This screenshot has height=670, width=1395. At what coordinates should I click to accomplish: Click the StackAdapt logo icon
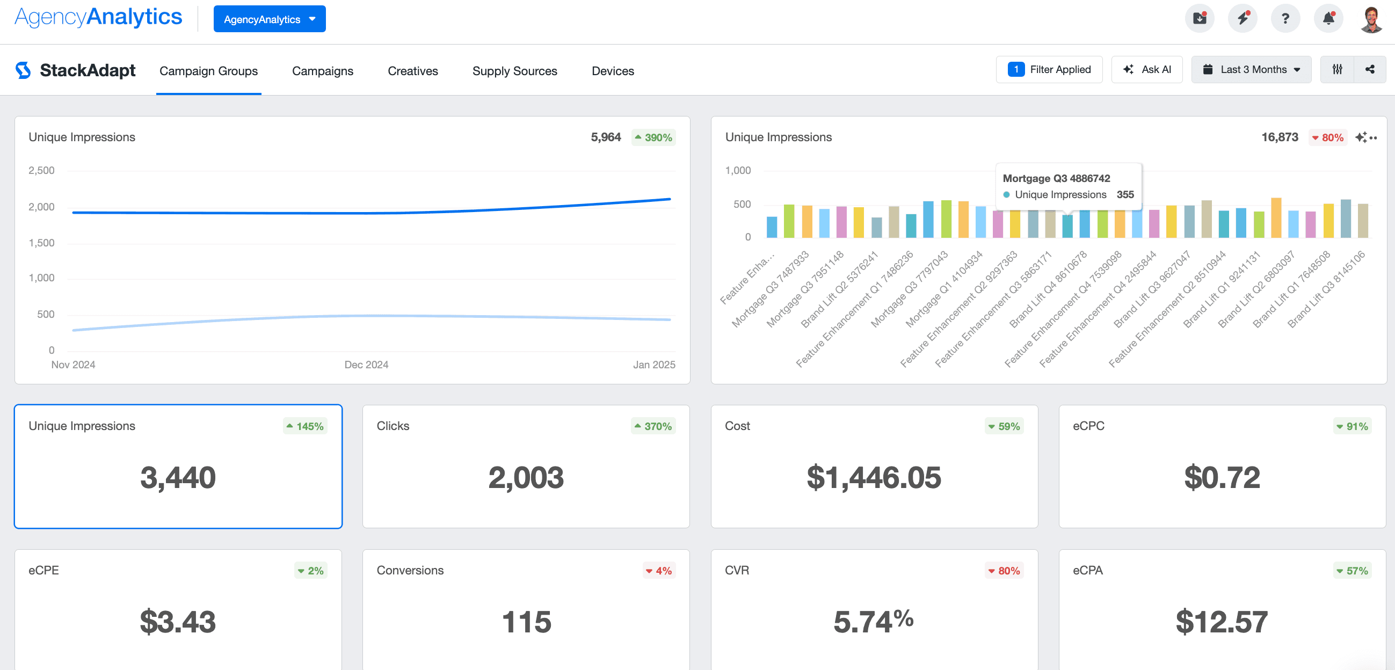(x=23, y=70)
